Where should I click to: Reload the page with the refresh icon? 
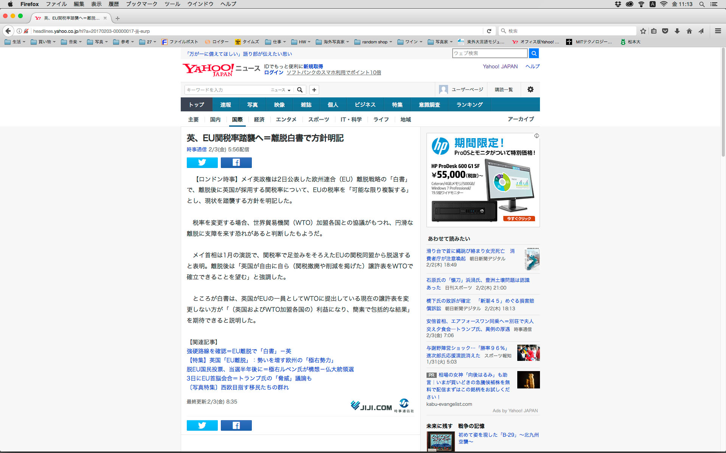click(489, 31)
